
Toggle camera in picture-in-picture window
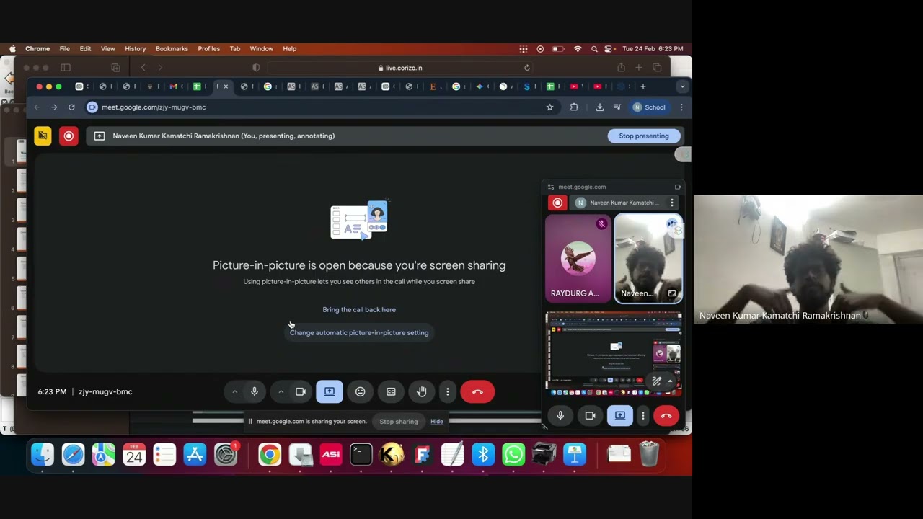click(x=590, y=415)
